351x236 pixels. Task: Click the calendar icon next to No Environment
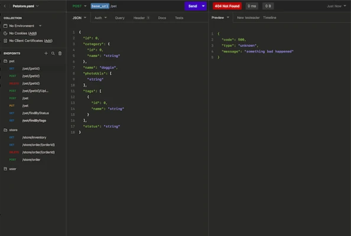coord(5,26)
